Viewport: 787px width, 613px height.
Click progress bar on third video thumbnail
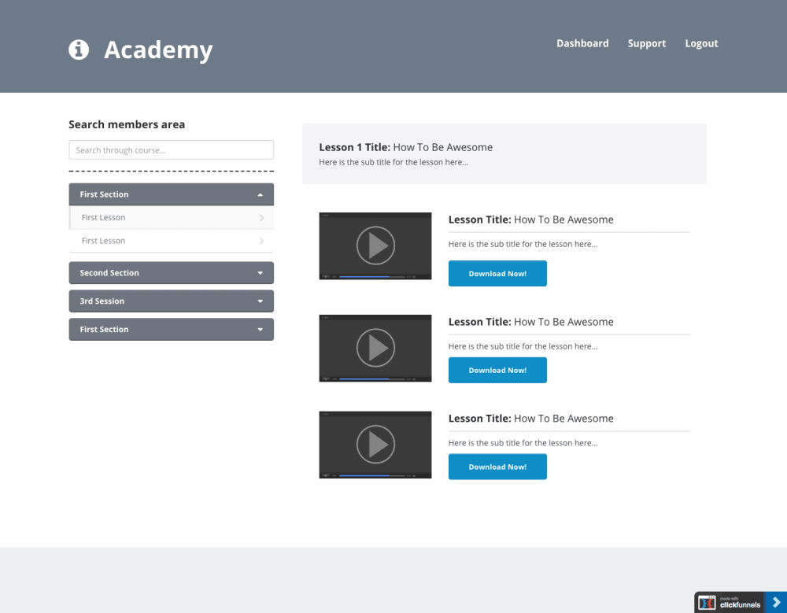coord(372,475)
